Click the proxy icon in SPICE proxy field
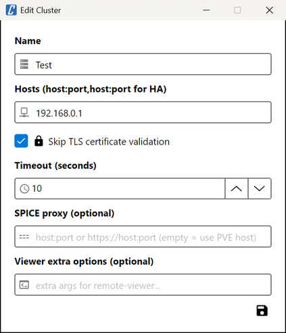286x333 pixels. point(24,236)
